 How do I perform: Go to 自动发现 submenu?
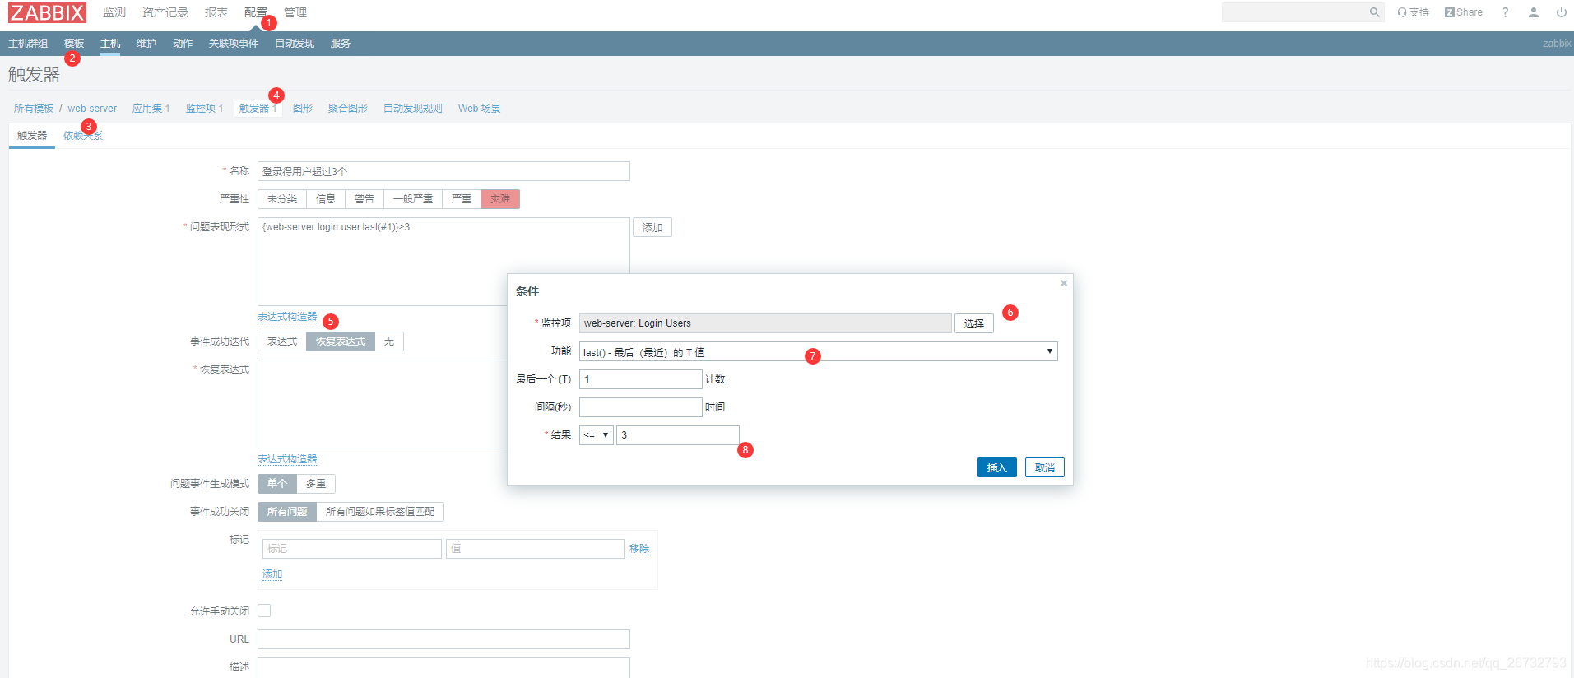tap(295, 44)
